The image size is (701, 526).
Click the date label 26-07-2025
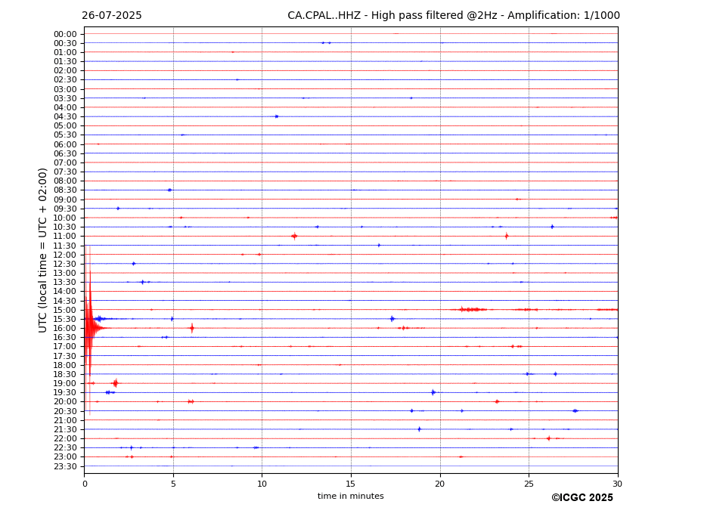[112, 16]
